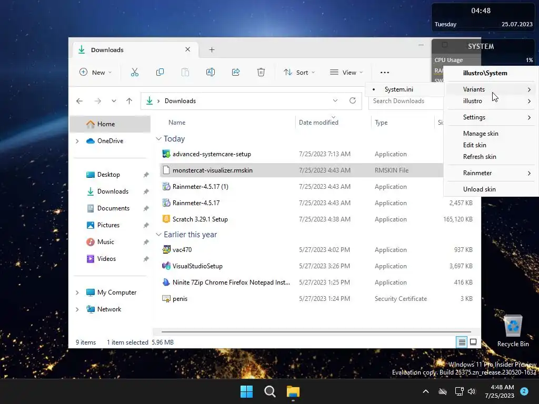
Task: Select the vac470 file icon
Action: tap(166, 250)
